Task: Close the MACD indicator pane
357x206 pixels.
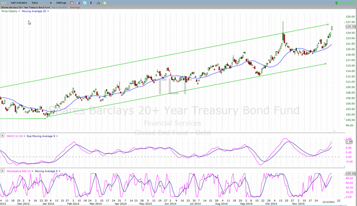Action: [2, 136]
